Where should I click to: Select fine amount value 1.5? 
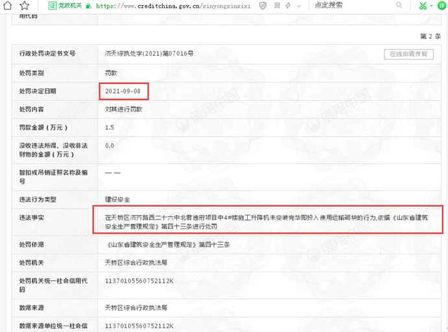point(110,127)
